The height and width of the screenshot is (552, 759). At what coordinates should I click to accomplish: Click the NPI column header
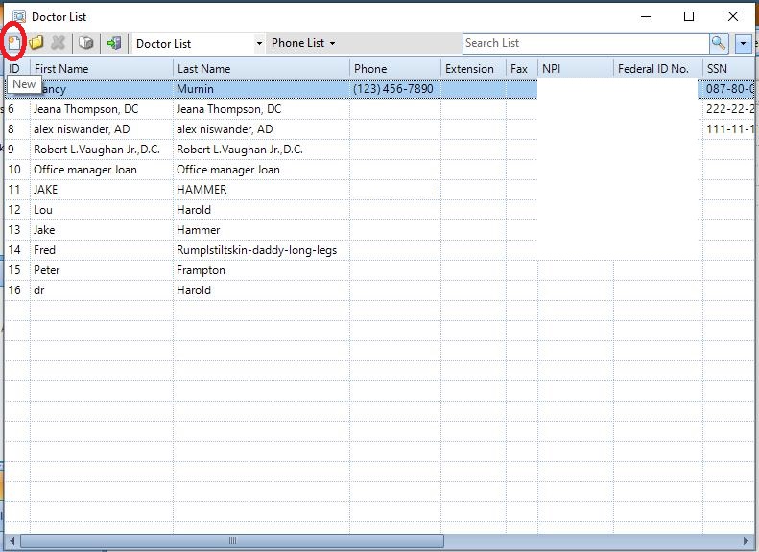(576, 69)
